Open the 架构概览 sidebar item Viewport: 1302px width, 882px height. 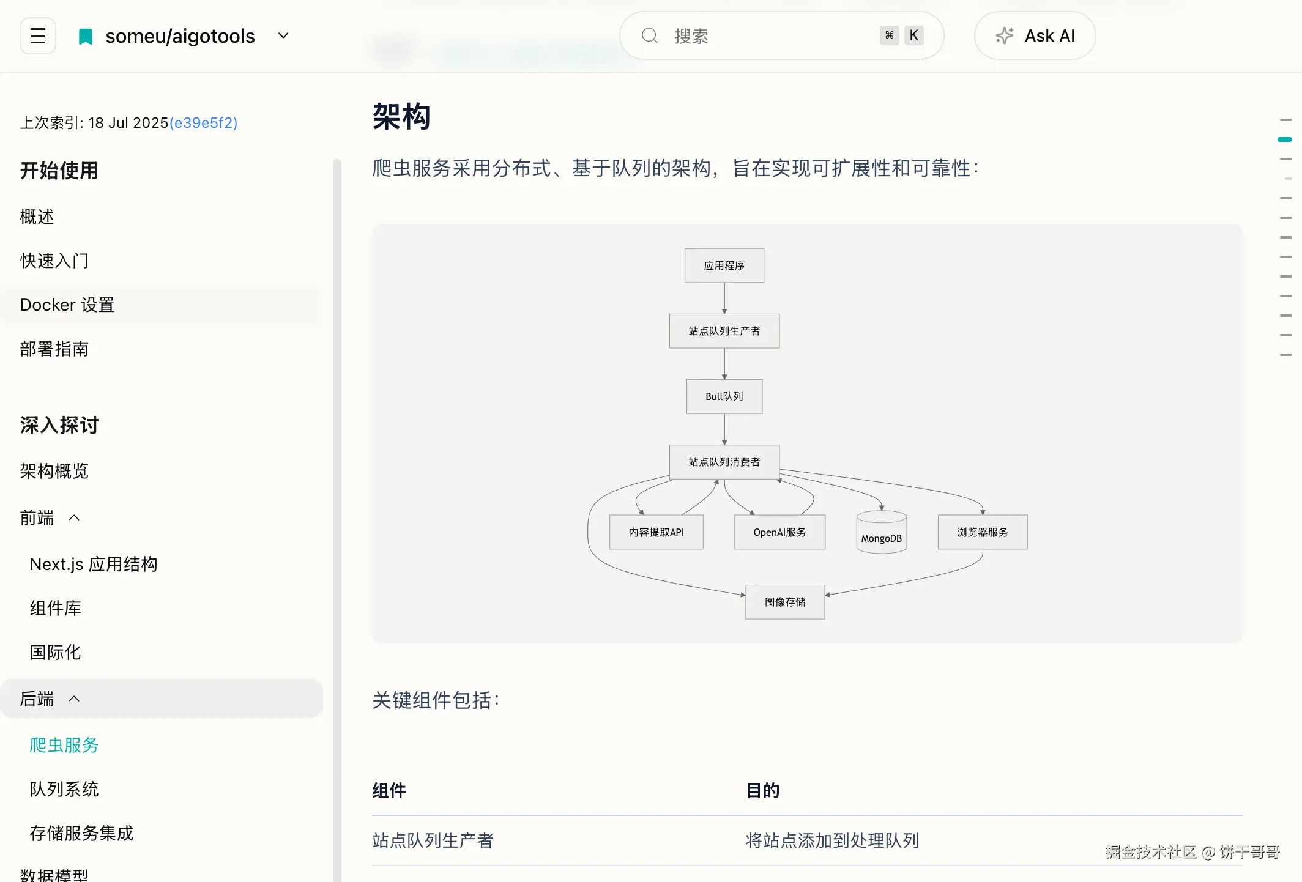point(54,471)
